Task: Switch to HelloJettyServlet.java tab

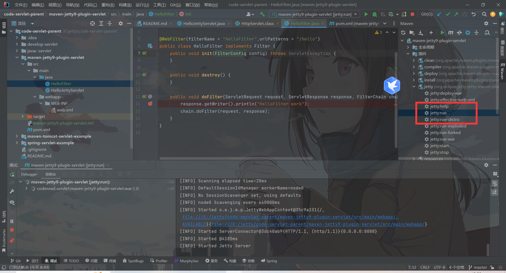Action: 204,23
